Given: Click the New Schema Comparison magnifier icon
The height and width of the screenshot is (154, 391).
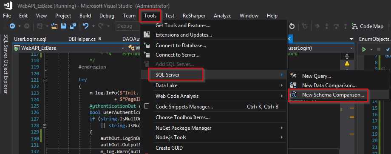Looking at the screenshot, I should coord(294,95).
